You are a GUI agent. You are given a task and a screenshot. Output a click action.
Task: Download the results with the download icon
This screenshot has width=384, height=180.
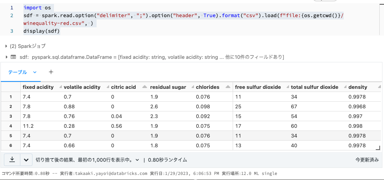pos(12,160)
